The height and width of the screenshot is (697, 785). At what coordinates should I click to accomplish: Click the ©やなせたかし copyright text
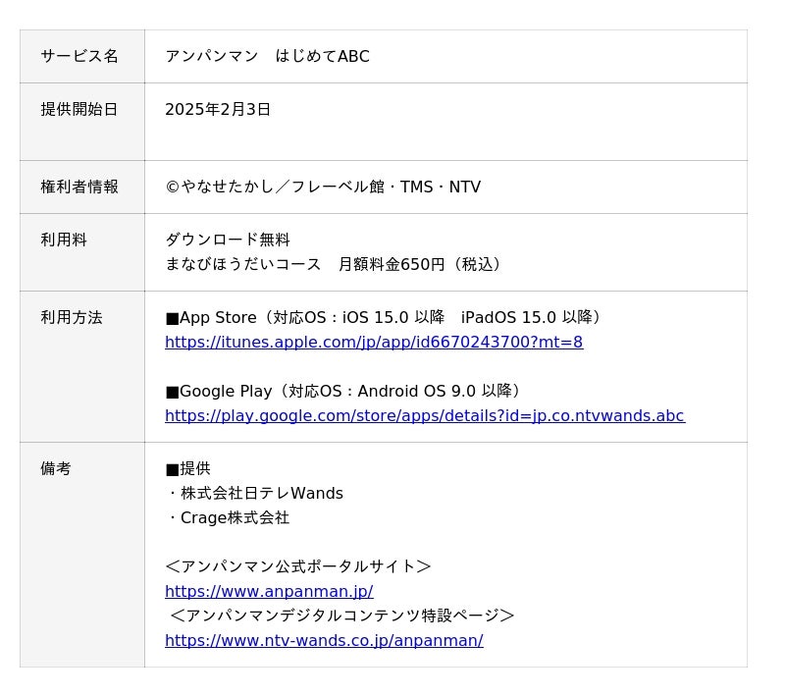(x=323, y=188)
